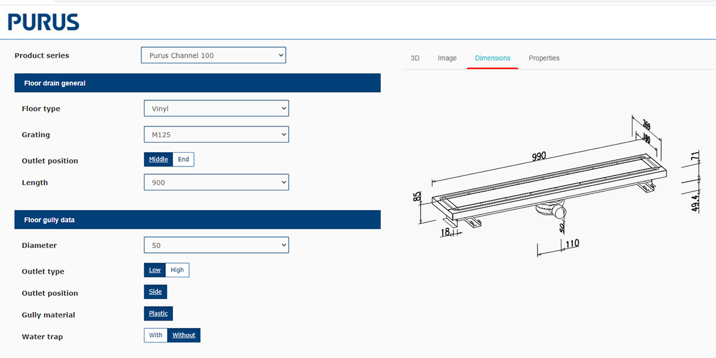Image resolution: width=716 pixels, height=358 pixels.
Task: Open the Product series dropdown
Action: tap(214, 55)
